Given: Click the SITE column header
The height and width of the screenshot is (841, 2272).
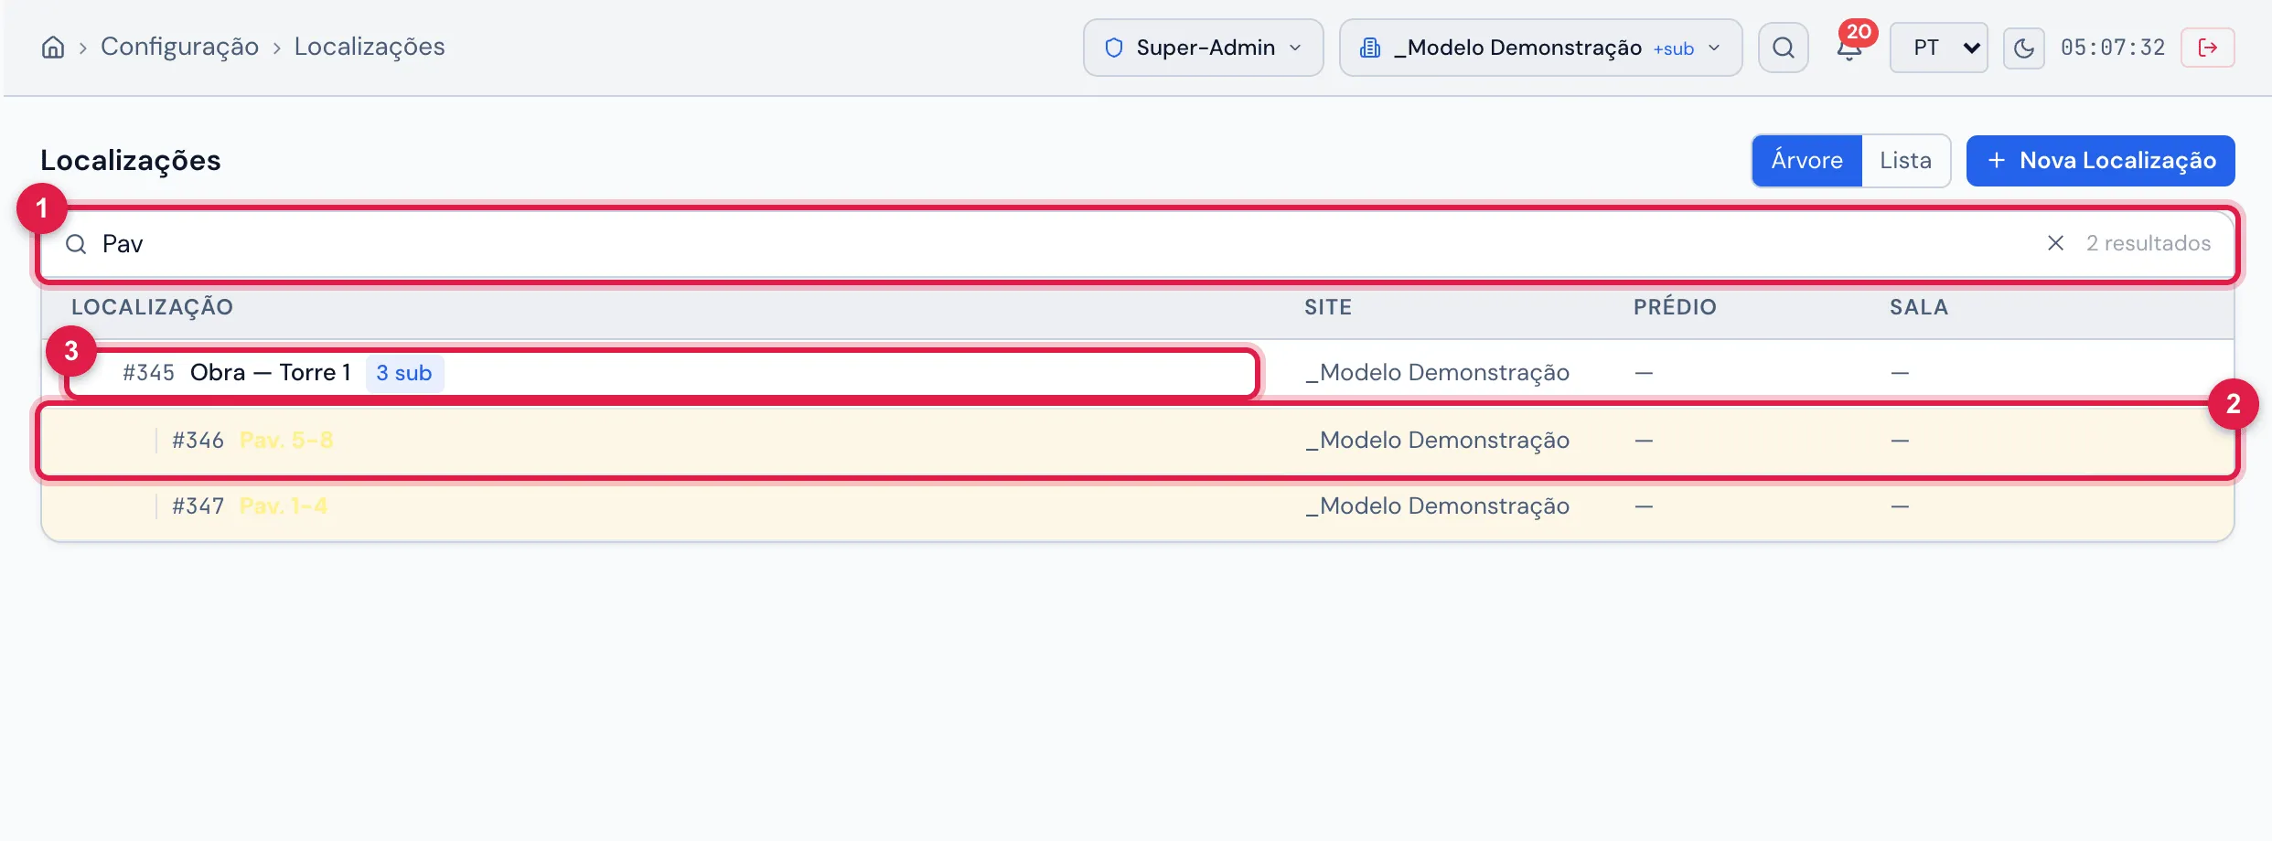Looking at the screenshot, I should 1328,307.
